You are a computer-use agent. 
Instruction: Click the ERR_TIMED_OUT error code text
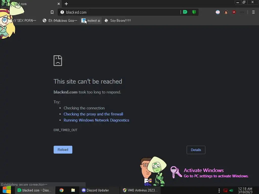(66, 130)
